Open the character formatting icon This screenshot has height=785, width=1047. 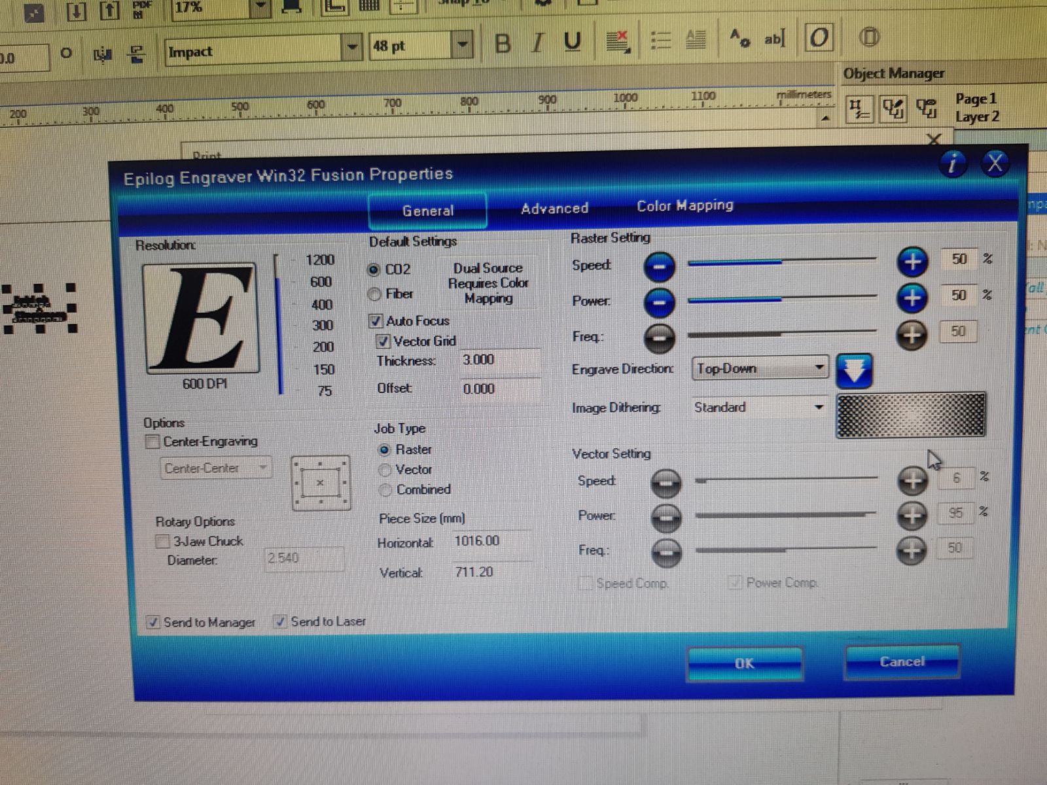click(x=739, y=39)
